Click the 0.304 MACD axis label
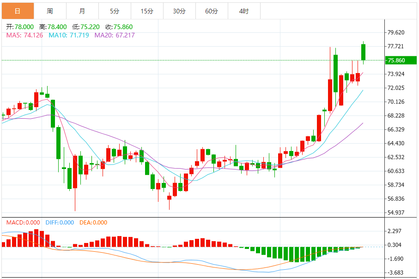This screenshot has width=419, height=279. (x=395, y=245)
